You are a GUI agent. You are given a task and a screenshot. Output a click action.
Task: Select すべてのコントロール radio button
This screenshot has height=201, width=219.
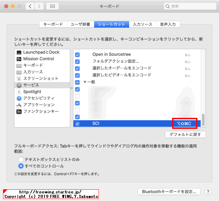[21, 166]
